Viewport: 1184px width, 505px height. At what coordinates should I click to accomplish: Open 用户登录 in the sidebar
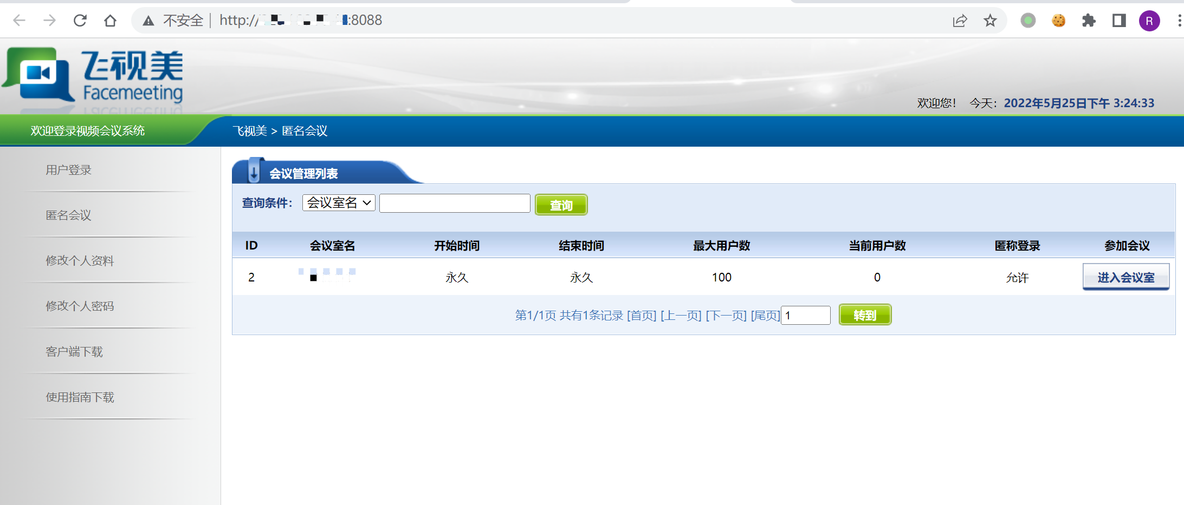pos(68,170)
